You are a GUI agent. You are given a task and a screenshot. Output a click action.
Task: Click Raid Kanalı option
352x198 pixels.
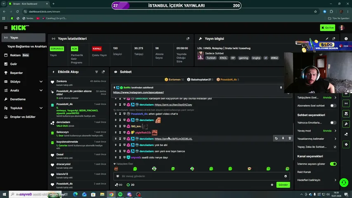coord(304,172)
